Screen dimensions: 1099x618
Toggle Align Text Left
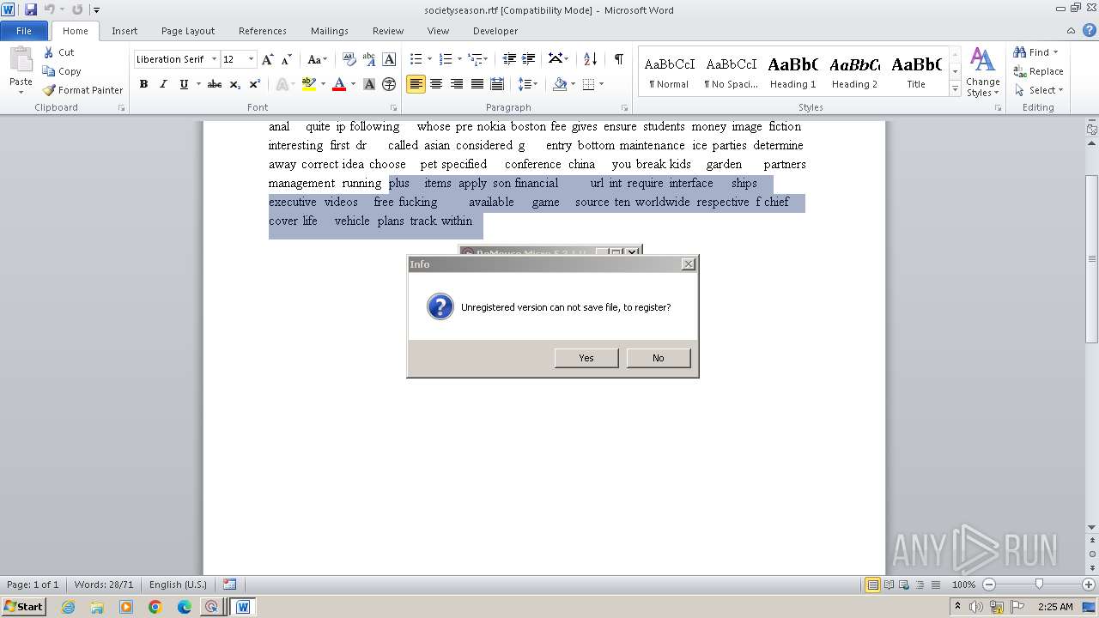[416, 84]
